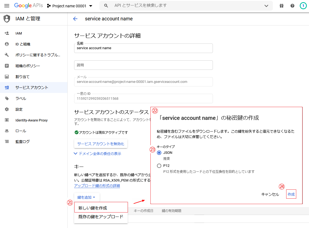Open the Project name 00001 project selector
The image size is (309, 228).
[x=70, y=6]
